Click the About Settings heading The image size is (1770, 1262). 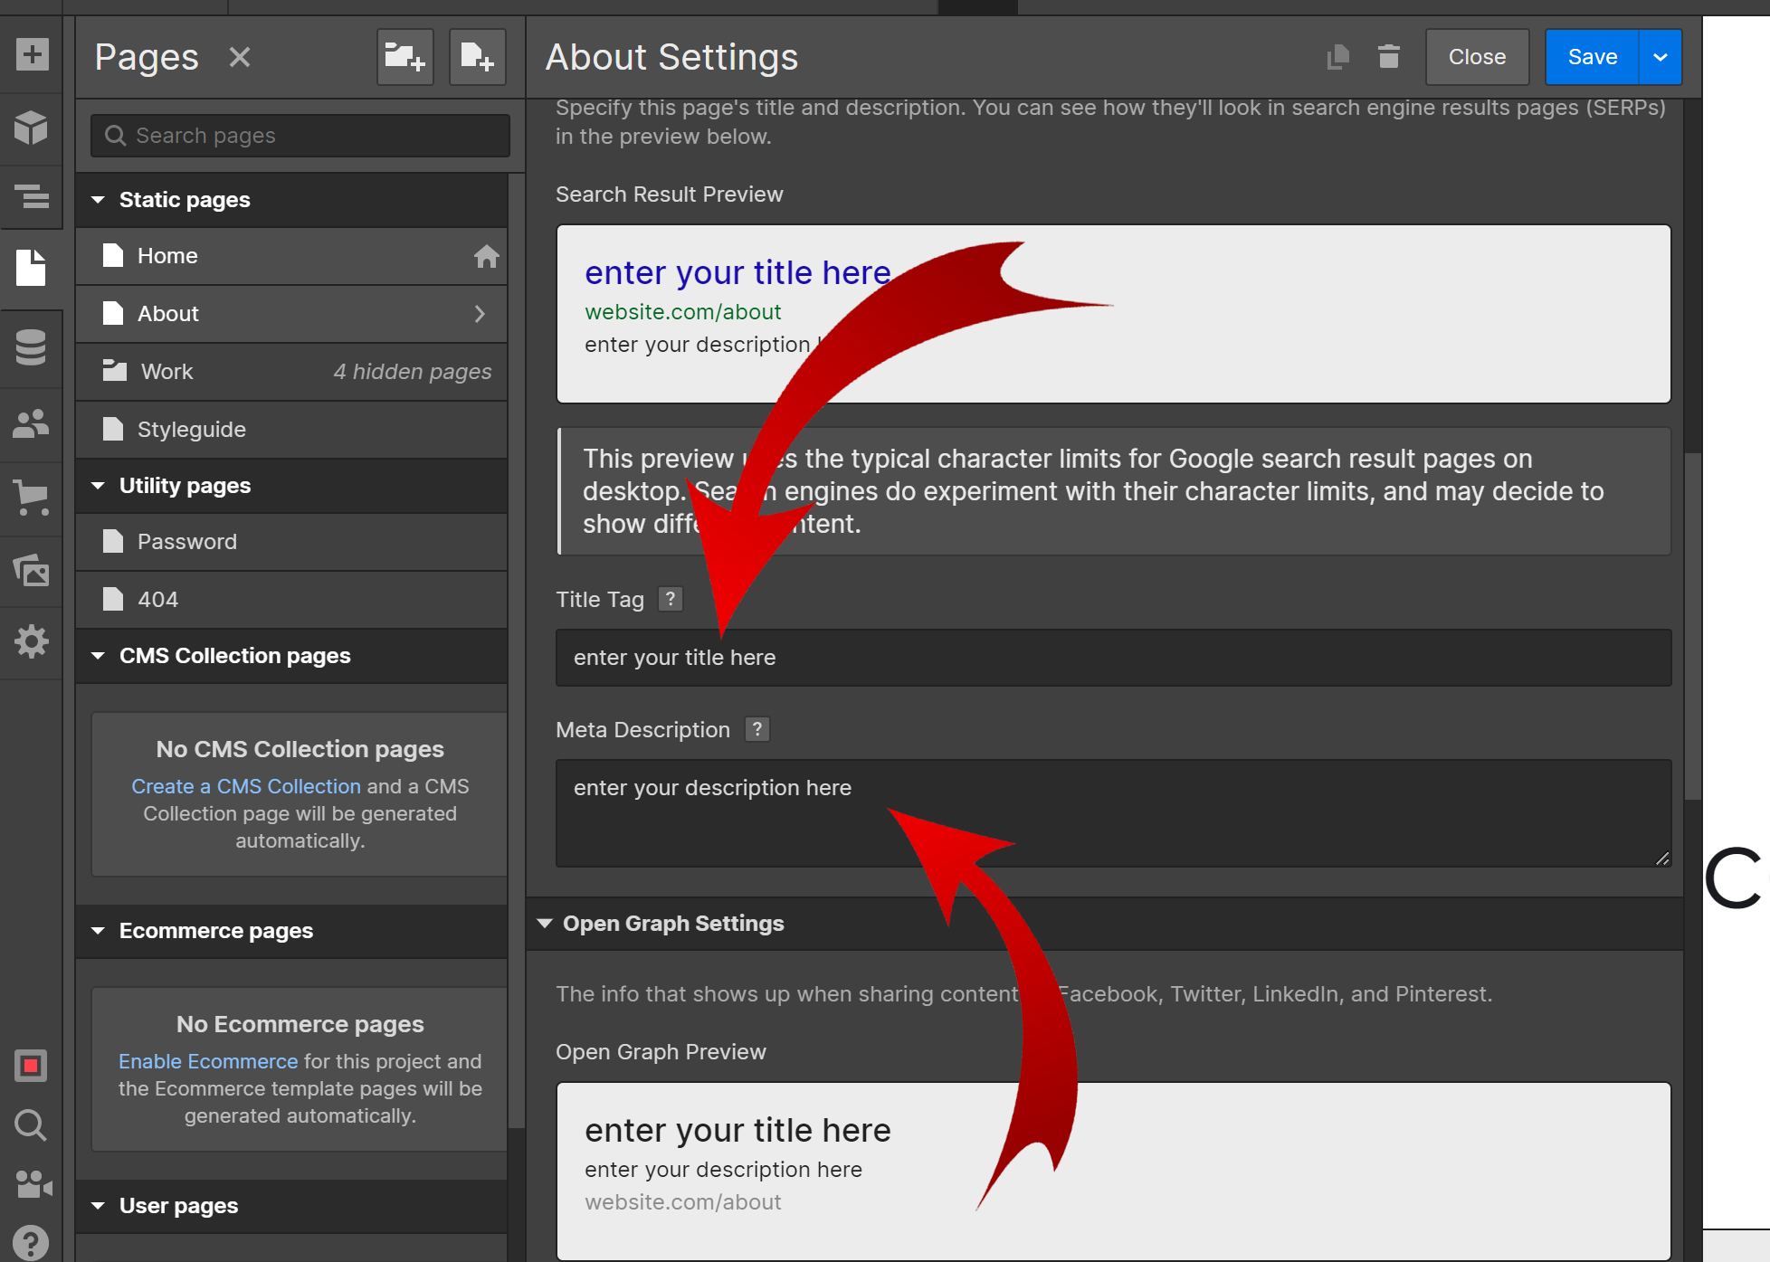671,57
